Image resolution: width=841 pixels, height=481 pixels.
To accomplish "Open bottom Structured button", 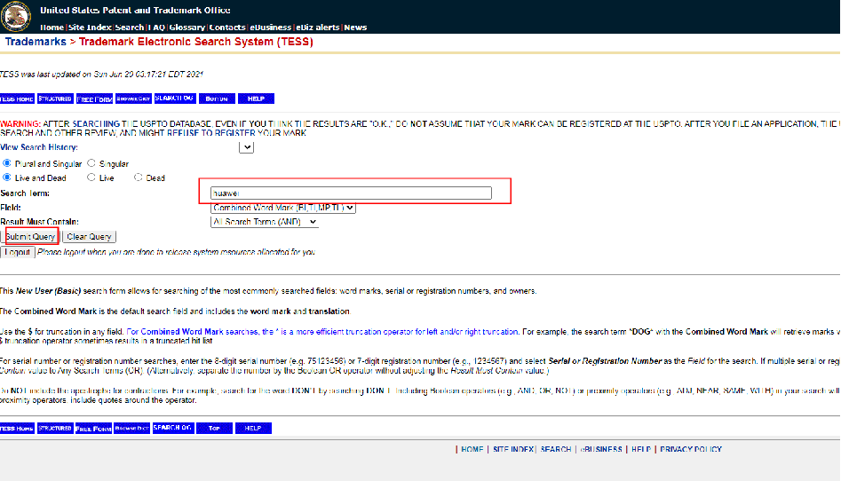I will [55, 428].
